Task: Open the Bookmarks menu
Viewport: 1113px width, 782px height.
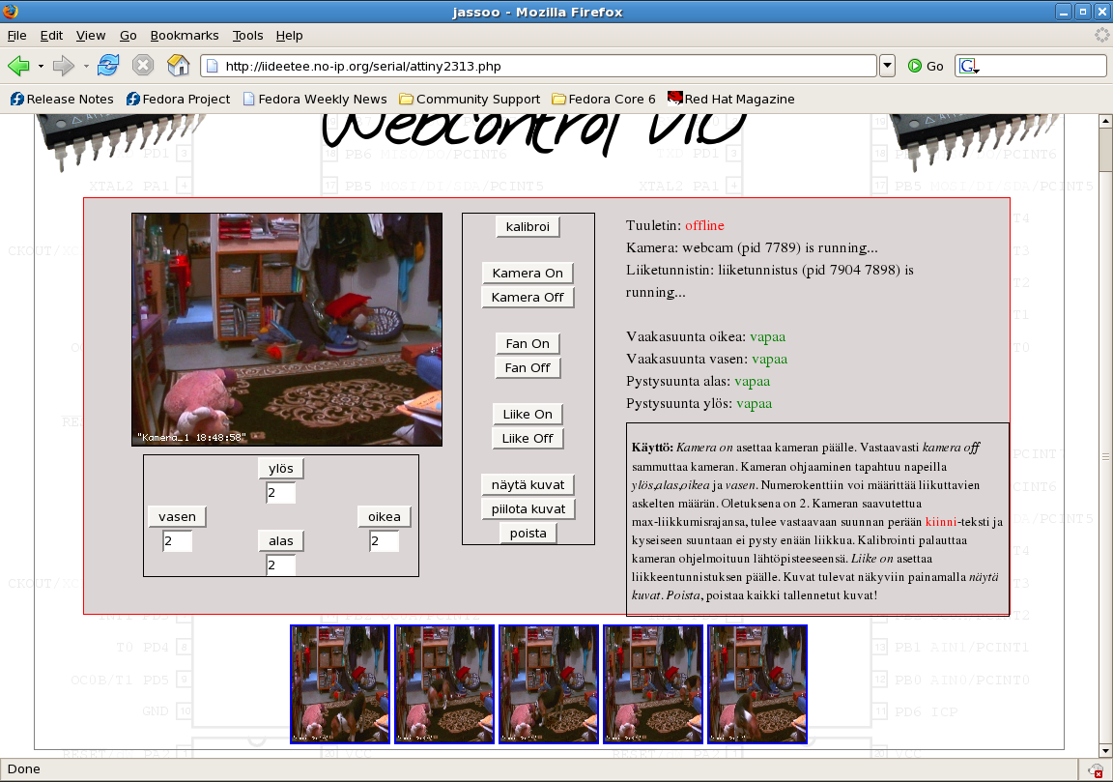Action: click(185, 36)
